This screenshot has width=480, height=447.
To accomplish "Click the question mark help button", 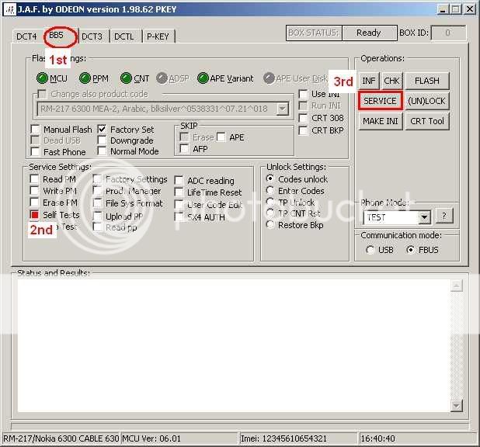I will 444,217.
